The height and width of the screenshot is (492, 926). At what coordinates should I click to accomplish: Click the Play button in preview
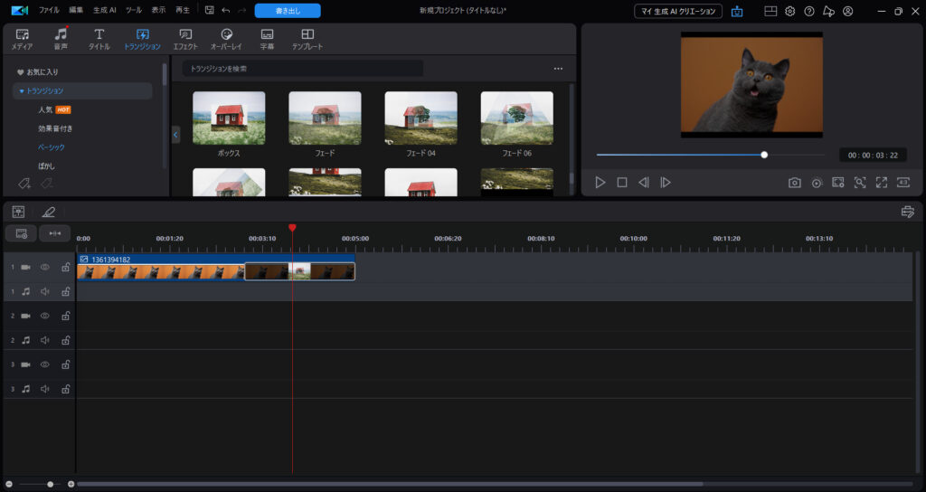(x=600, y=182)
